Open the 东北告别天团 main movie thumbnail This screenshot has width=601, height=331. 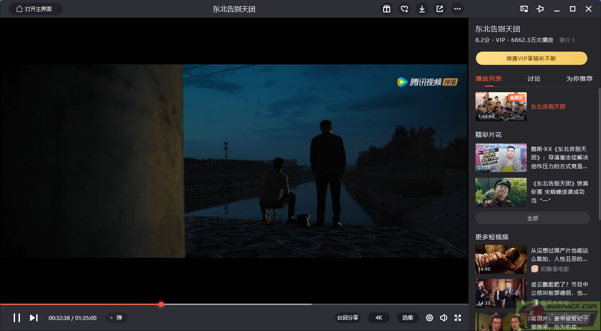tap(501, 106)
